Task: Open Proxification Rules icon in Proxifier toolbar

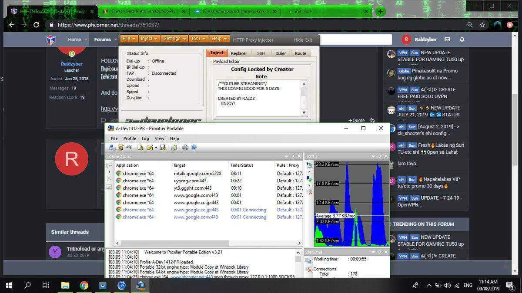Action: coord(120,148)
